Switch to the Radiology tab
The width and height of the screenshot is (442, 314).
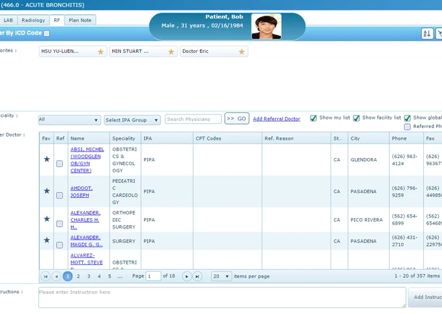[33, 20]
